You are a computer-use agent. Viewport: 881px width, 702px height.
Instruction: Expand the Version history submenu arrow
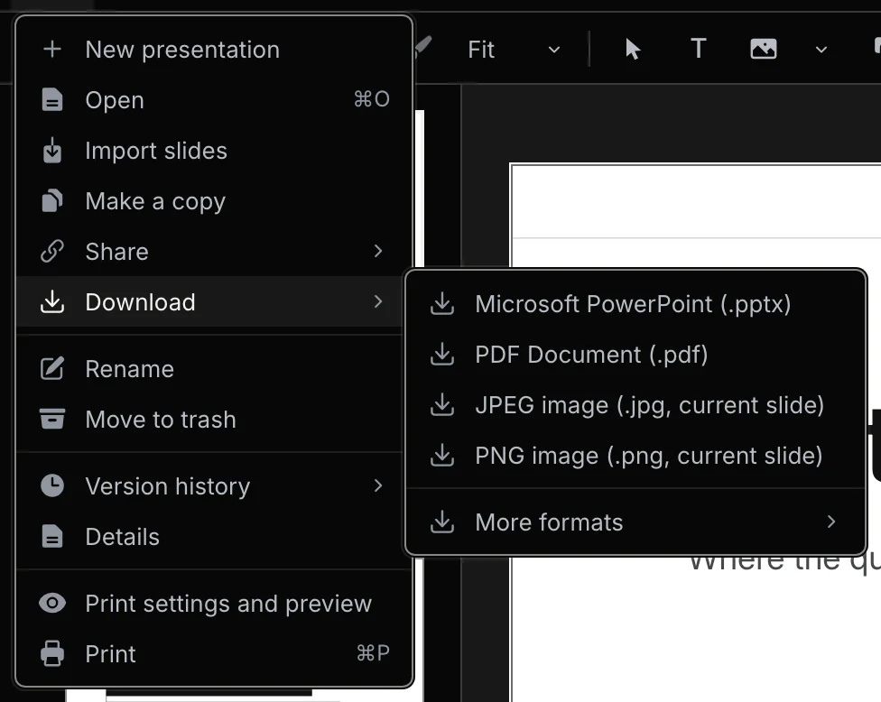point(378,485)
